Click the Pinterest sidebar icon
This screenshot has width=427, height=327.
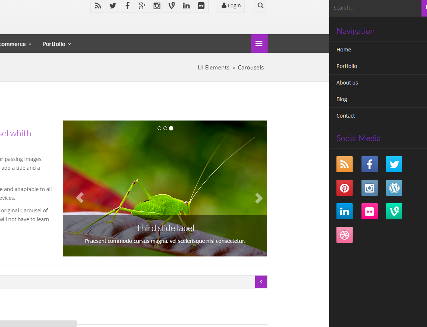[x=344, y=188]
